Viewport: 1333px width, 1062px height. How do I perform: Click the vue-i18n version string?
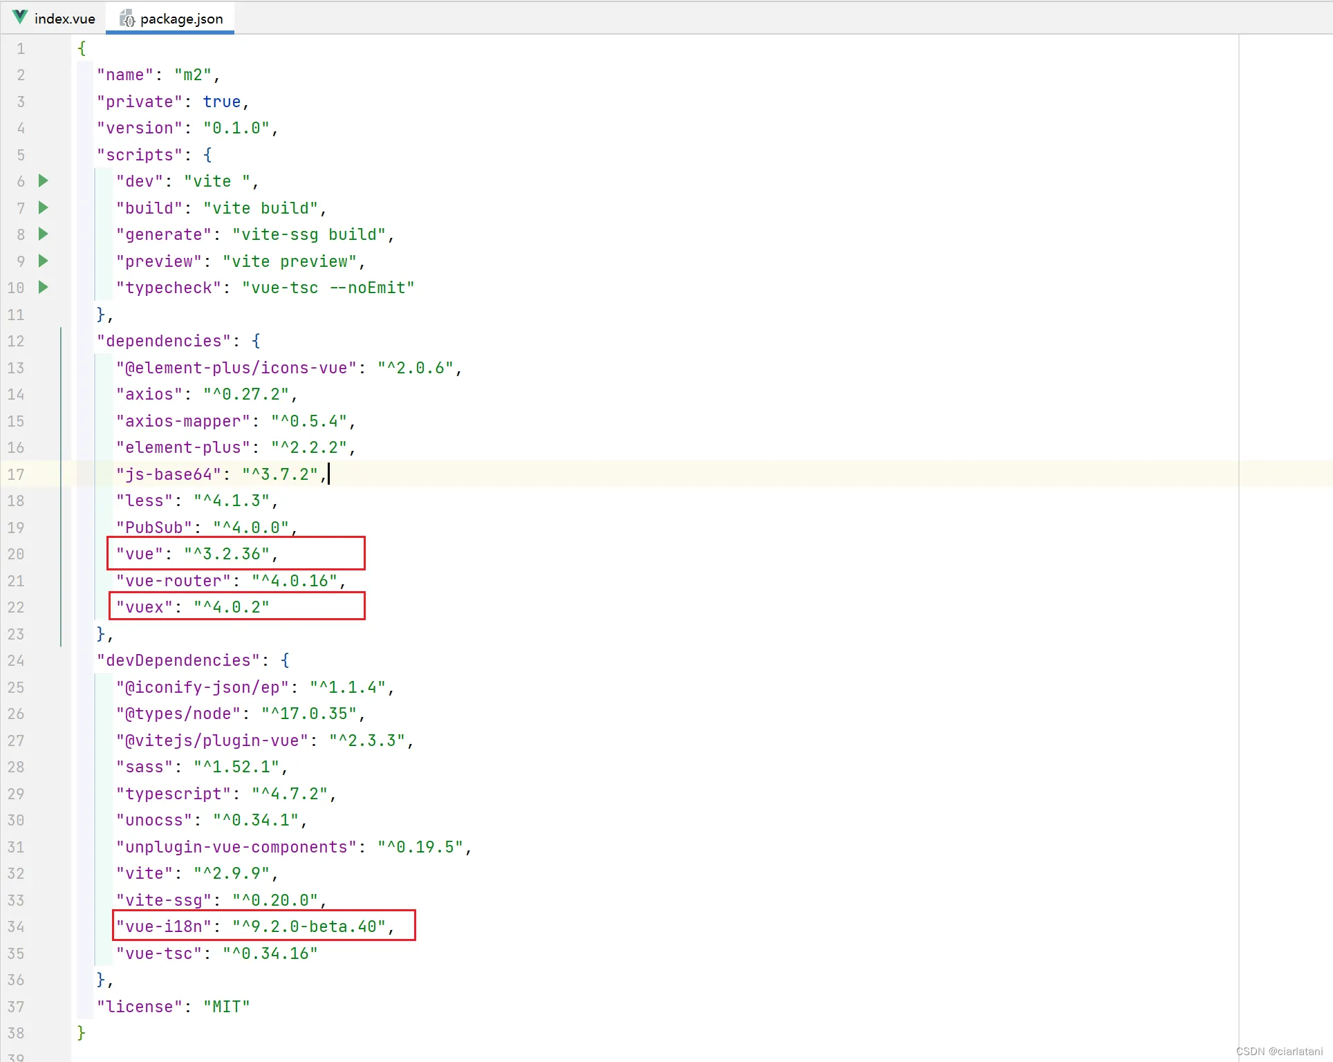click(308, 926)
